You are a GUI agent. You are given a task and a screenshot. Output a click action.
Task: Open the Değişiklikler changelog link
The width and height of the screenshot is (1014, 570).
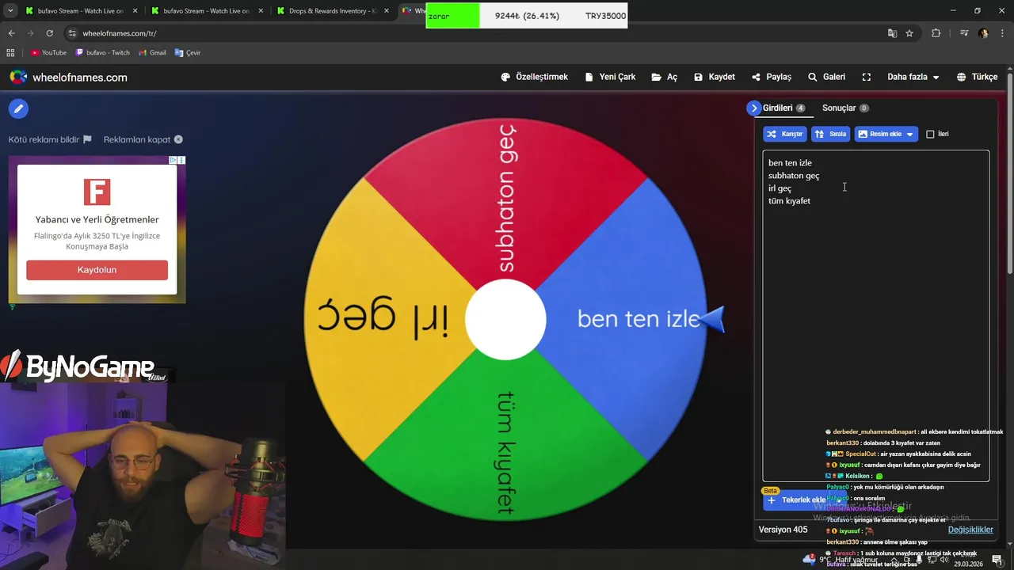click(x=970, y=530)
